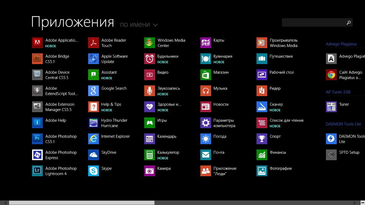Launch Apple Software Update icon
This screenshot has height=205, width=365.
pyautogui.click(x=94, y=59)
